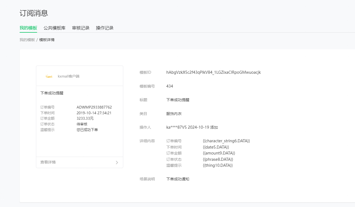This screenshot has width=355, height=207.
Task: Click the {{date5.DATA}} placeholder
Action: (x=216, y=147)
